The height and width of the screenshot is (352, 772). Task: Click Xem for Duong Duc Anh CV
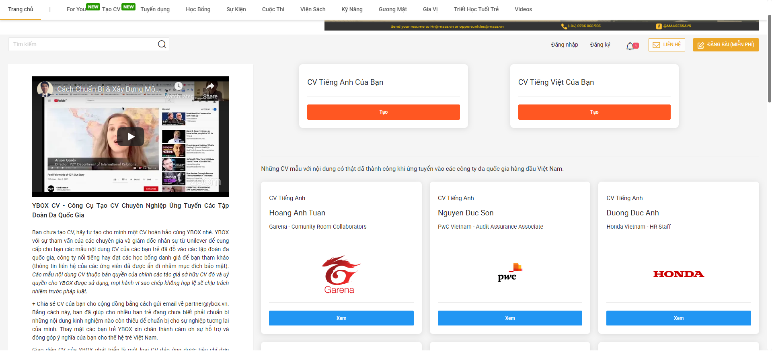click(679, 318)
